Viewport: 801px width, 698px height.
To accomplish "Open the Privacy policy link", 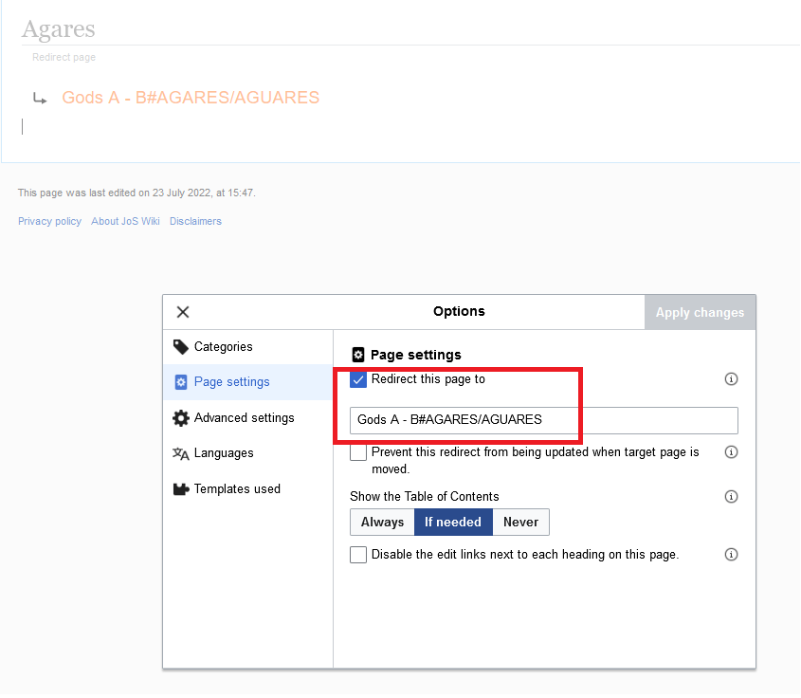I will [x=49, y=221].
